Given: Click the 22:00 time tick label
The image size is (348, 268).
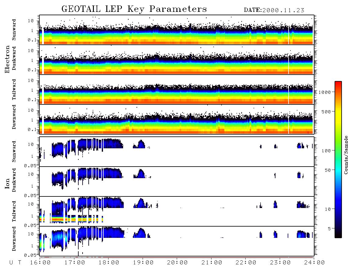Looking at the screenshot, I should tap(246, 263).
